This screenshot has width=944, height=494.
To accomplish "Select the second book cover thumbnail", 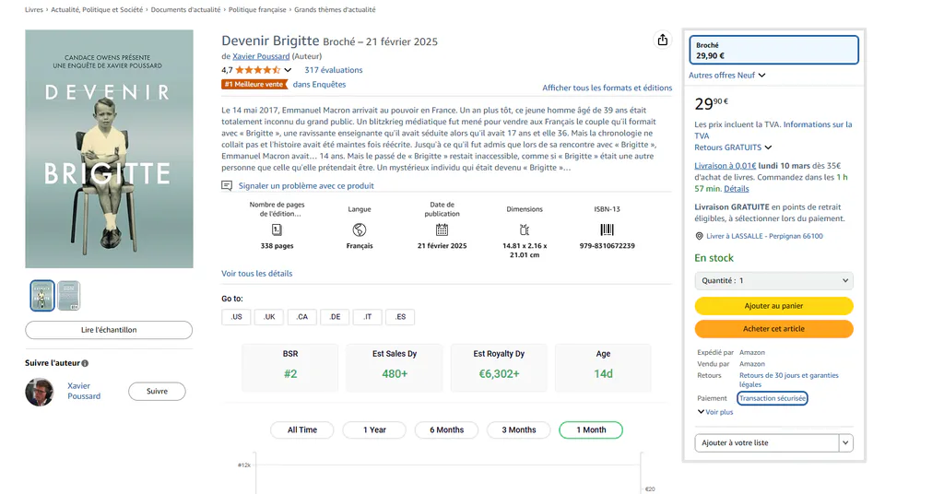I will (68, 296).
